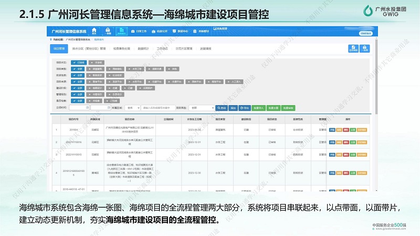Click the export arrow icon on 导出
This screenshot has height=236, width=420.
click(x=241, y=108)
